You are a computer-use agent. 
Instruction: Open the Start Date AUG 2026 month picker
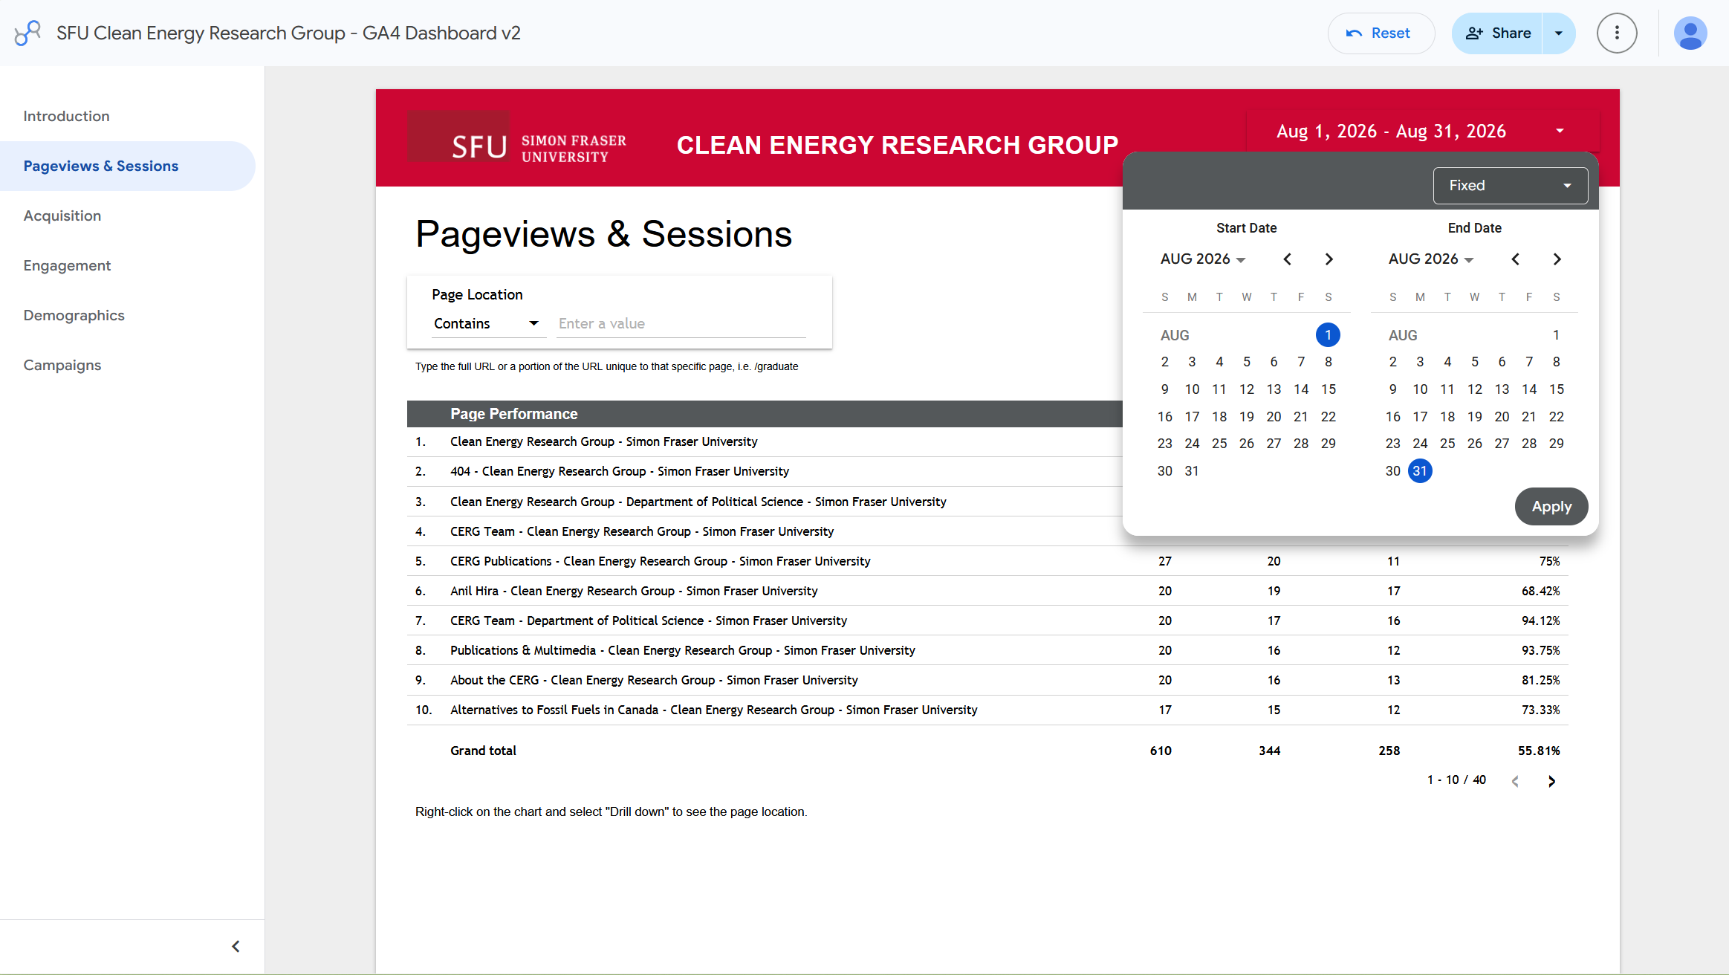[1202, 259]
